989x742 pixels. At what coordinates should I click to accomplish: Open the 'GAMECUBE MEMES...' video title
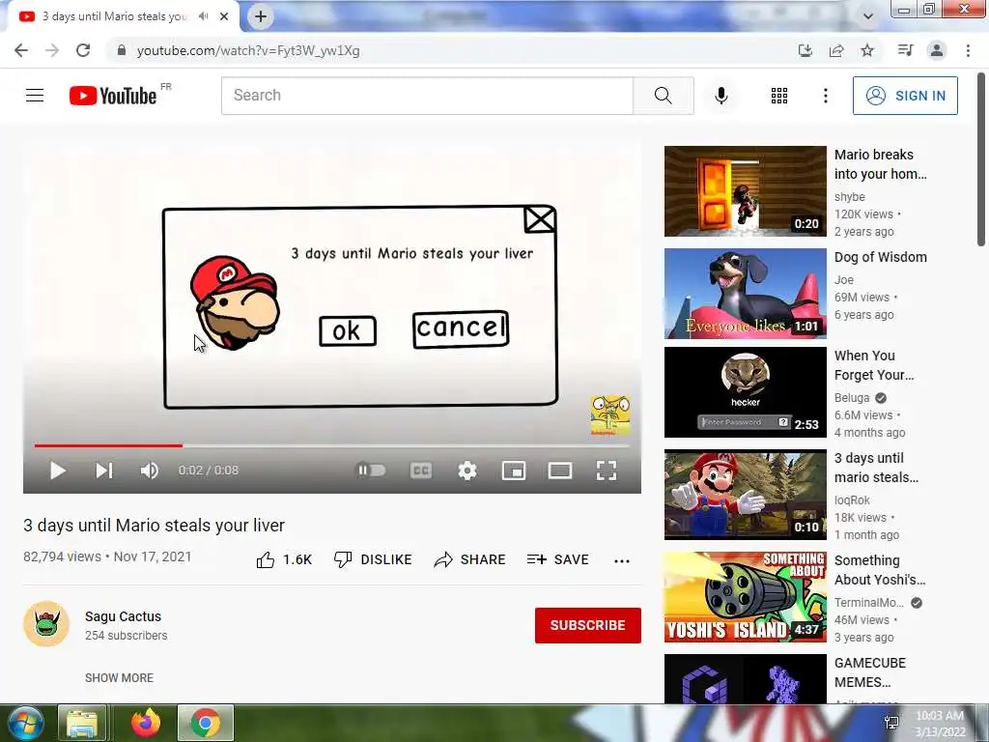pos(870,672)
